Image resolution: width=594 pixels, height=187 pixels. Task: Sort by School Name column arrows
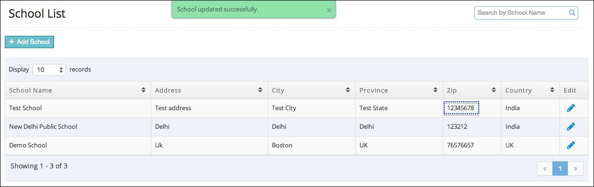(x=144, y=90)
